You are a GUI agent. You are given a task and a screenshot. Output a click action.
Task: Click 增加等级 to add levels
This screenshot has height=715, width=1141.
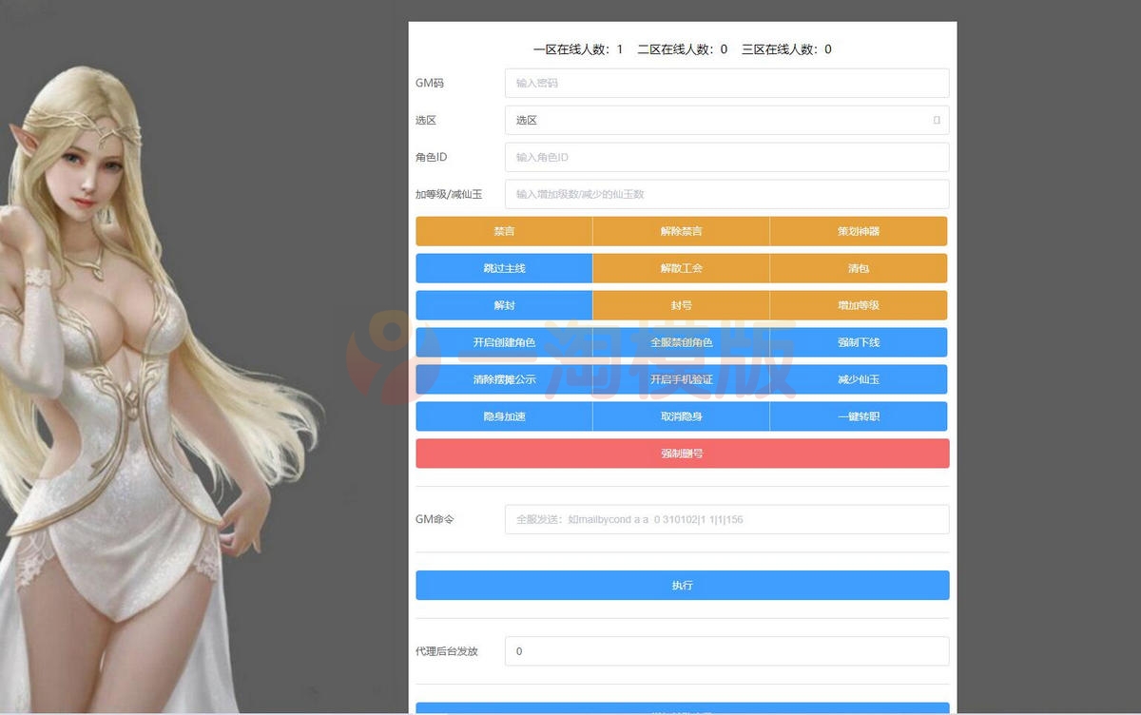pos(859,305)
